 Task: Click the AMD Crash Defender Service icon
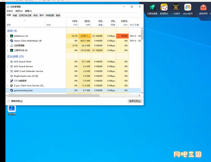(x=12, y=71)
